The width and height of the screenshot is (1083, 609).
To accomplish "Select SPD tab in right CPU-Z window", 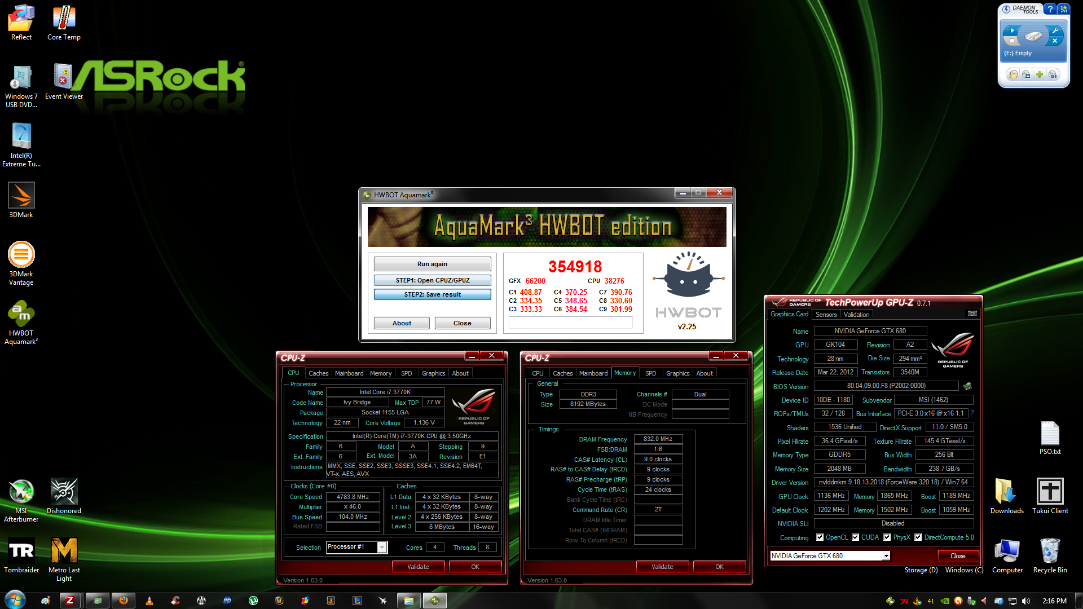I will (650, 373).
